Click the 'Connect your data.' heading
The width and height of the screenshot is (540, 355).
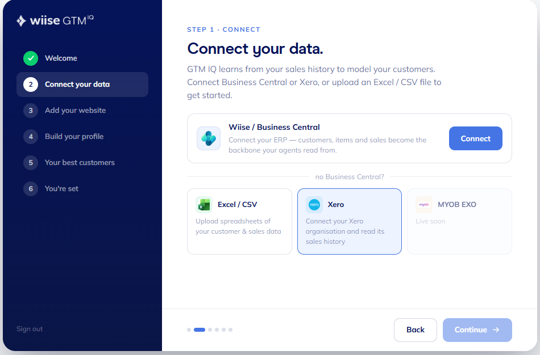(255, 49)
